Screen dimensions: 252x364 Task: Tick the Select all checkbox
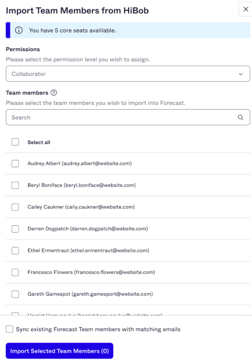point(15,142)
